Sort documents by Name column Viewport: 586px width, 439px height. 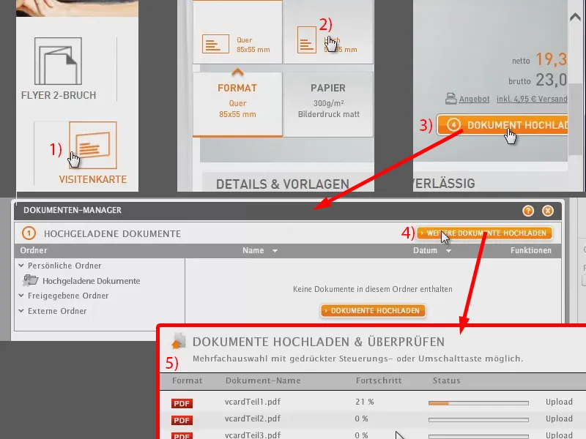pyautogui.click(x=260, y=250)
